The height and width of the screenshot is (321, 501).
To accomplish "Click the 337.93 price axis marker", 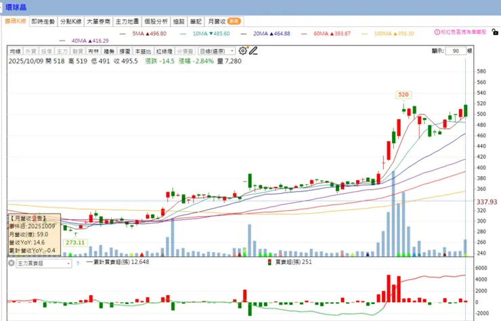I will pos(487,202).
